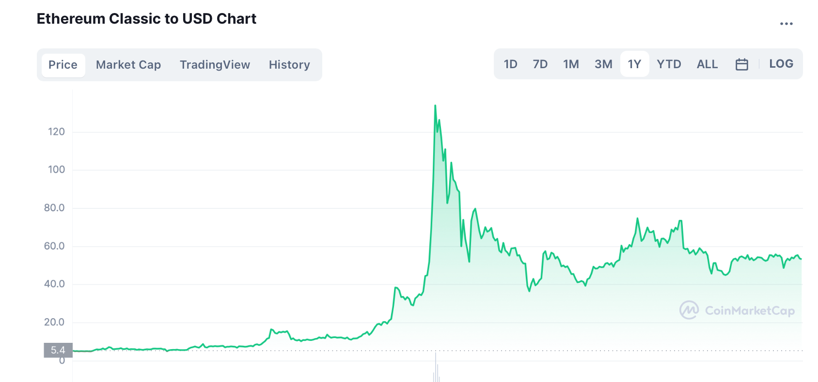Select the 1Y time range
The image size is (818, 382).
coord(634,64)
